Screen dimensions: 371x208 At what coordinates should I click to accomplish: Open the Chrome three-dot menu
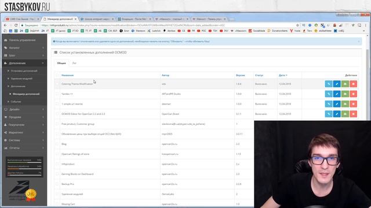point(366,25)
